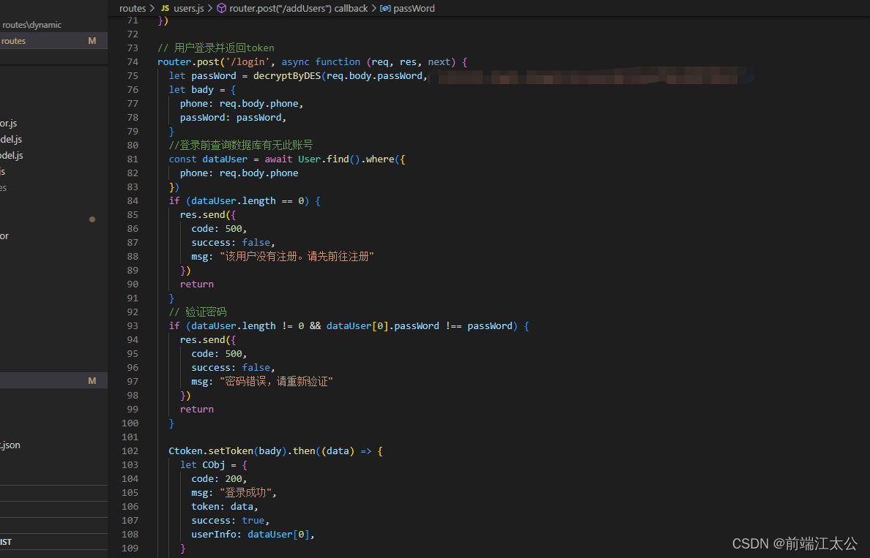The height and width of the screenshot is (558, 870).
Task: Click the CObj variable on line 103
Action: [x=214, y=465]
